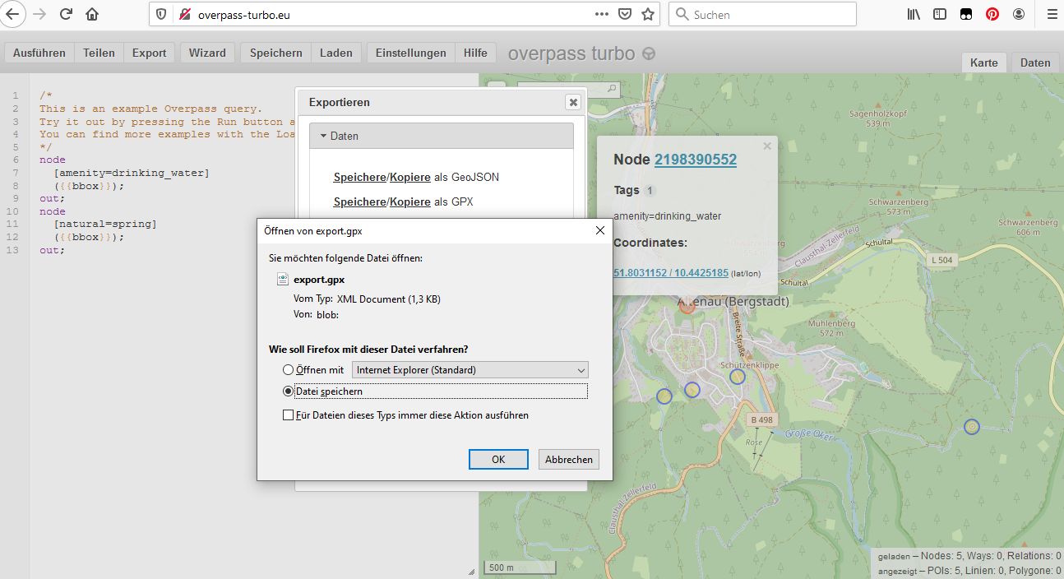Open Firefox account avatar icon

(x=1019, y=14)
